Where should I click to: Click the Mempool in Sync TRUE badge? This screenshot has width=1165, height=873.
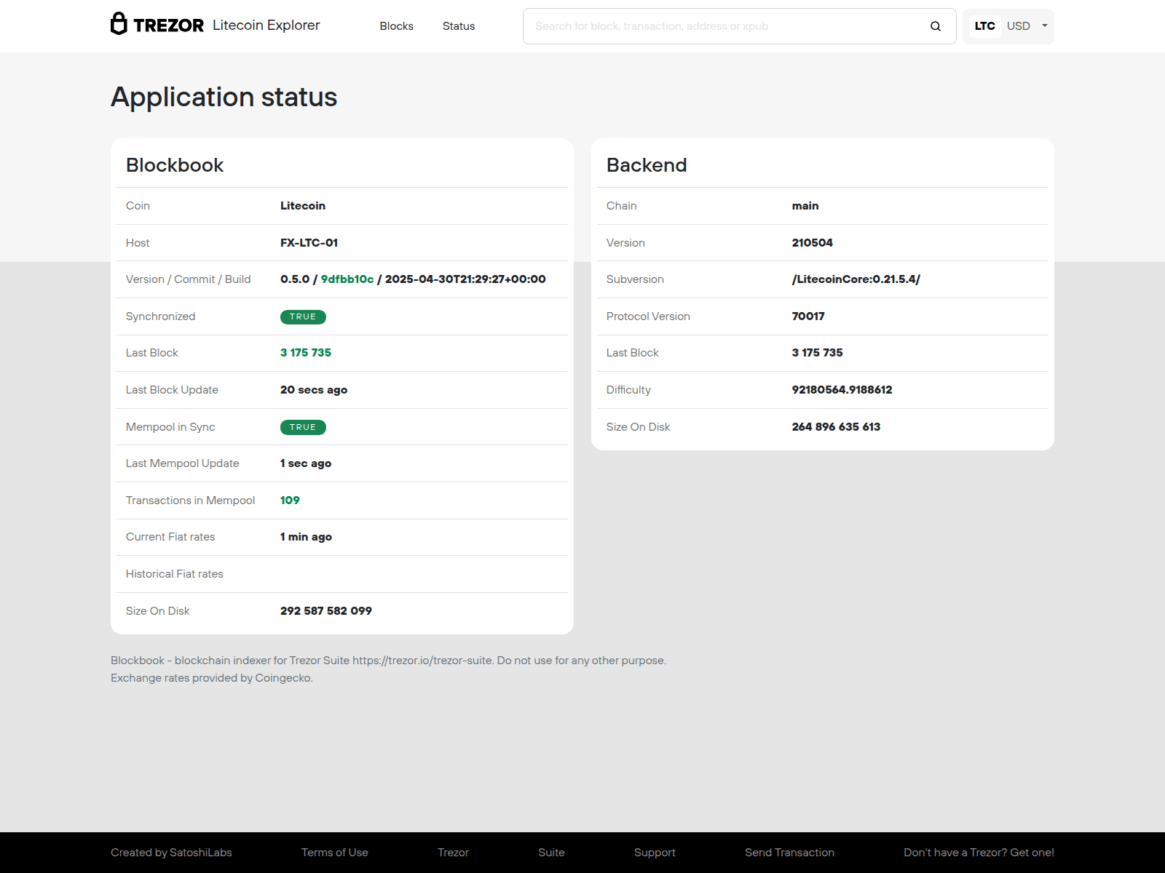303,428
